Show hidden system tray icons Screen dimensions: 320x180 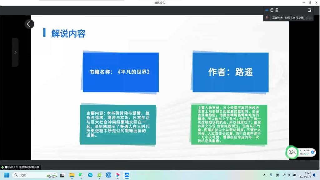(x=264, y=175)
